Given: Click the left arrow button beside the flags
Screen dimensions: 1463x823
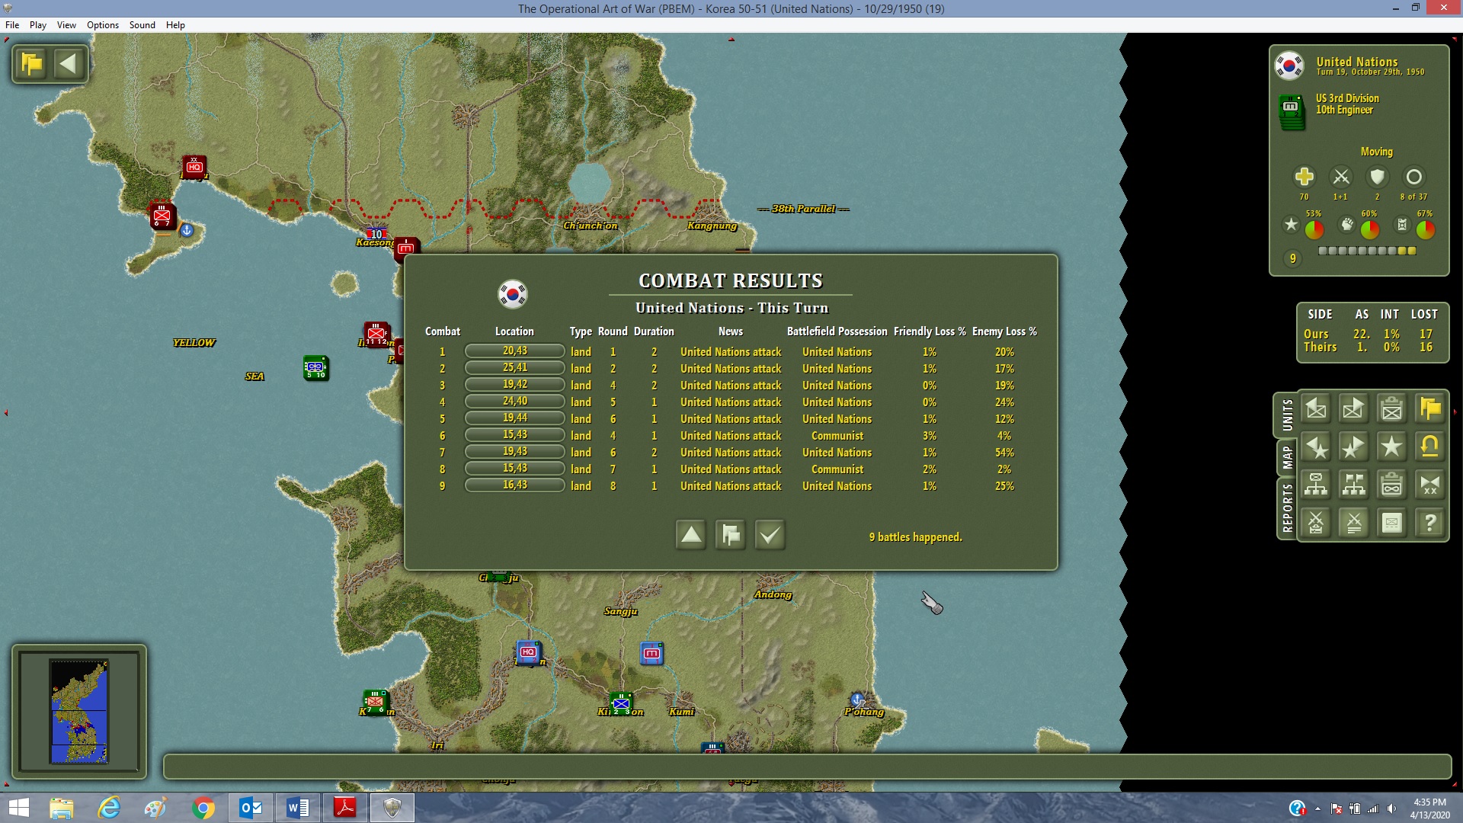Looking at the screenshot, I should click(x=69, y=63).
